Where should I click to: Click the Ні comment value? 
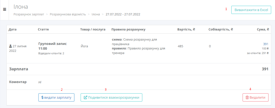pyautogui.click(x=40, y=82)
